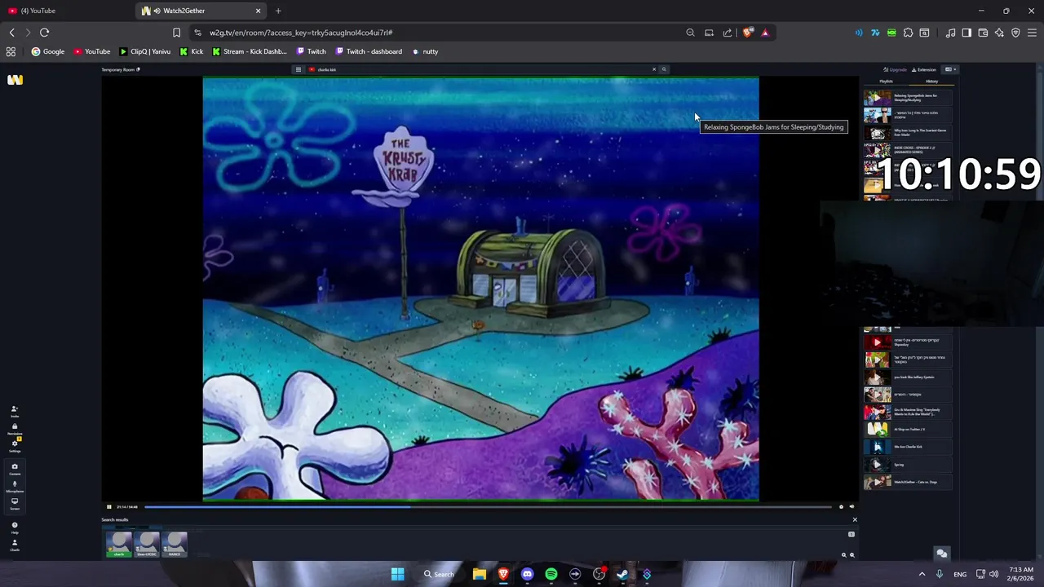Click the search magnifier in room bar
Image resolution: width=1044 pixels, height=587 pixels.
tap(664, 69)
